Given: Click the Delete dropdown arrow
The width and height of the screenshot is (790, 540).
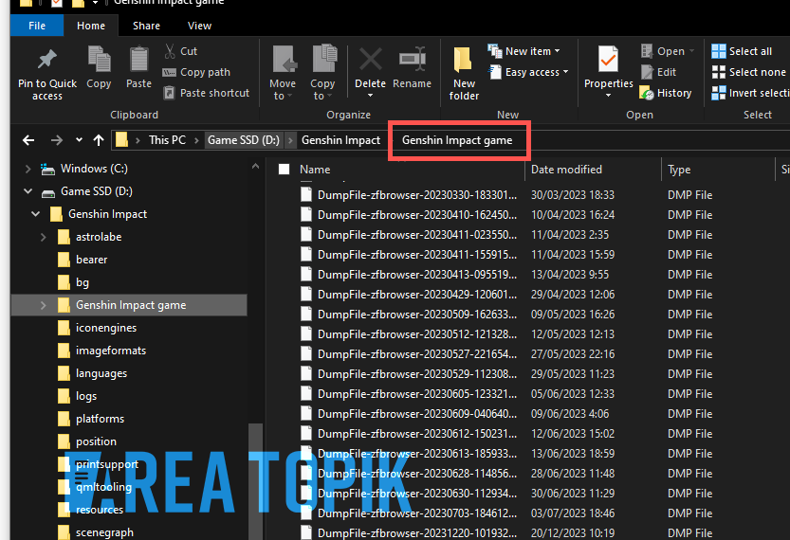Looking at the screenshot, I should click(370, 96).
